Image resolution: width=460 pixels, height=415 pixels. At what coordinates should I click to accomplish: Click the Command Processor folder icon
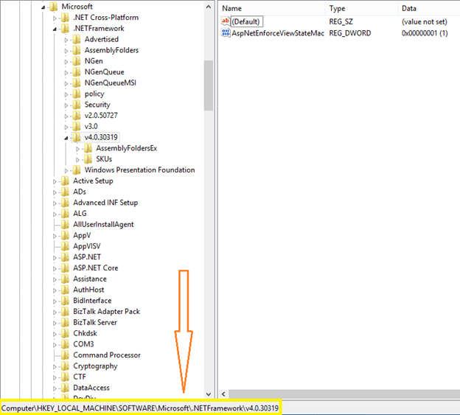point(65,355)
